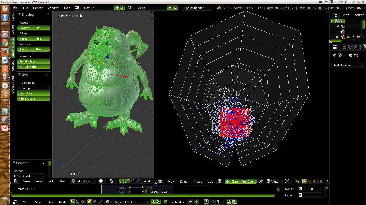This screenshot has height=205, width=366.
Task: Copy selected nodes icon
Action: tap(229, 202)
